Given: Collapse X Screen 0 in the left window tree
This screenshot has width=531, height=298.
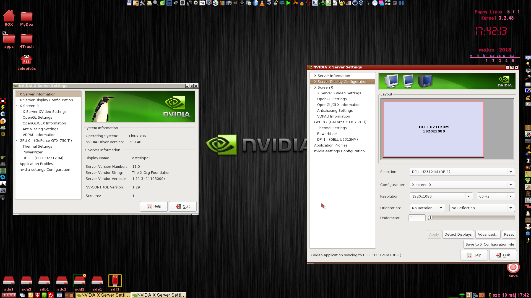Looking at the screenshot, I should 17,106.
